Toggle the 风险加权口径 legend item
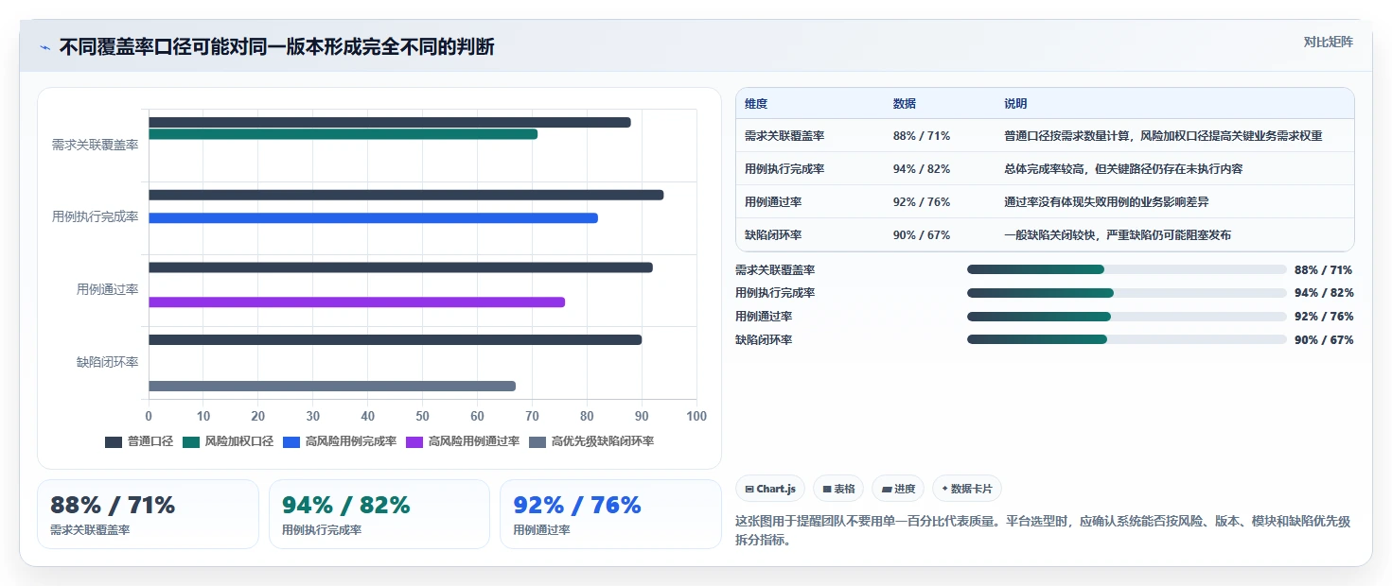The width and height of the screenshot is (1392, 586). (228, 441)
